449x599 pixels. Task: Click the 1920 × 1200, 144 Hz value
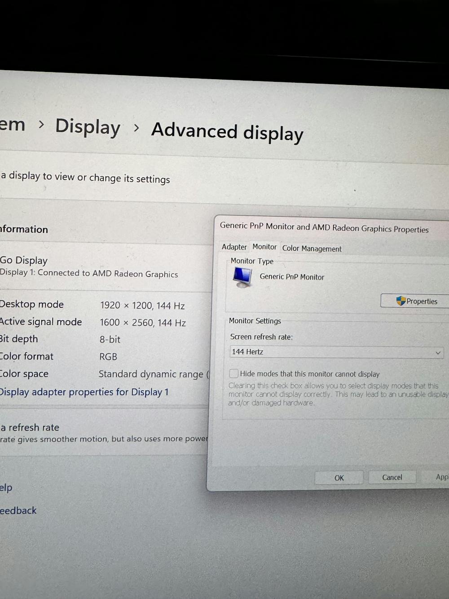point(142,306)
